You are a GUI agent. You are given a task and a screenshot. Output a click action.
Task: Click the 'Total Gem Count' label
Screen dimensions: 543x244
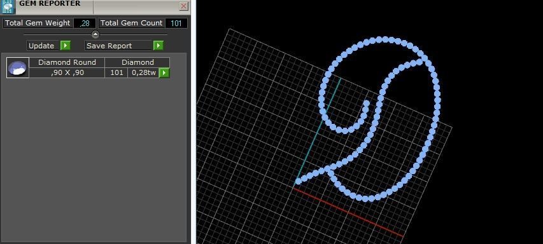click(x=131, y=23)
